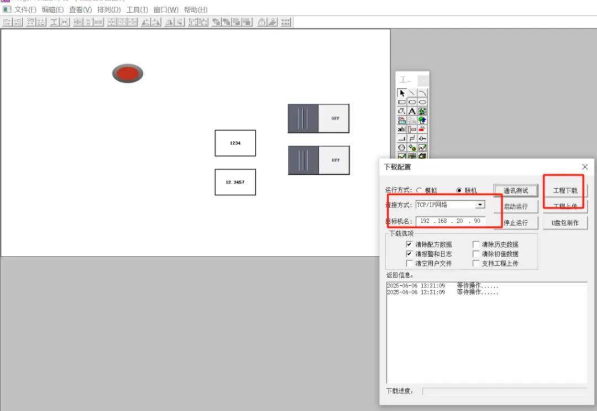Open the TCP/IP网络 connection type dropdown

tap(480, 205)
